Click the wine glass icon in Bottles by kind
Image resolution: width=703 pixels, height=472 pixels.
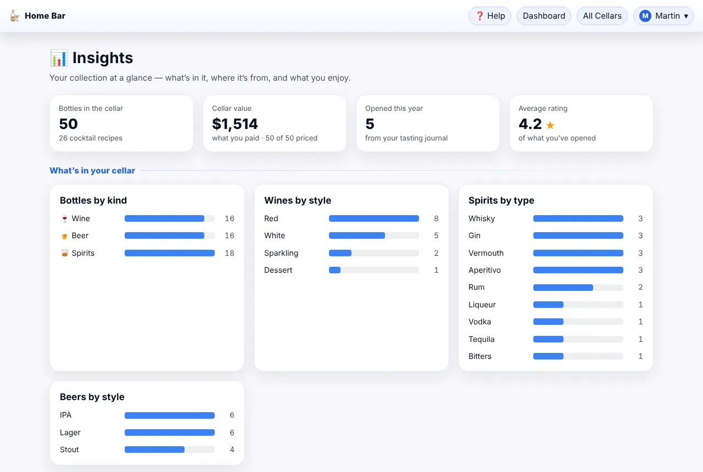coord(65,218)
